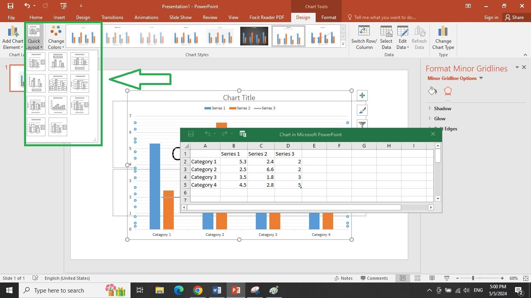Viewport: 531px width, 298px height.
Task: Open the Minor Gridline Options dropdown
Action: point(481,78)
